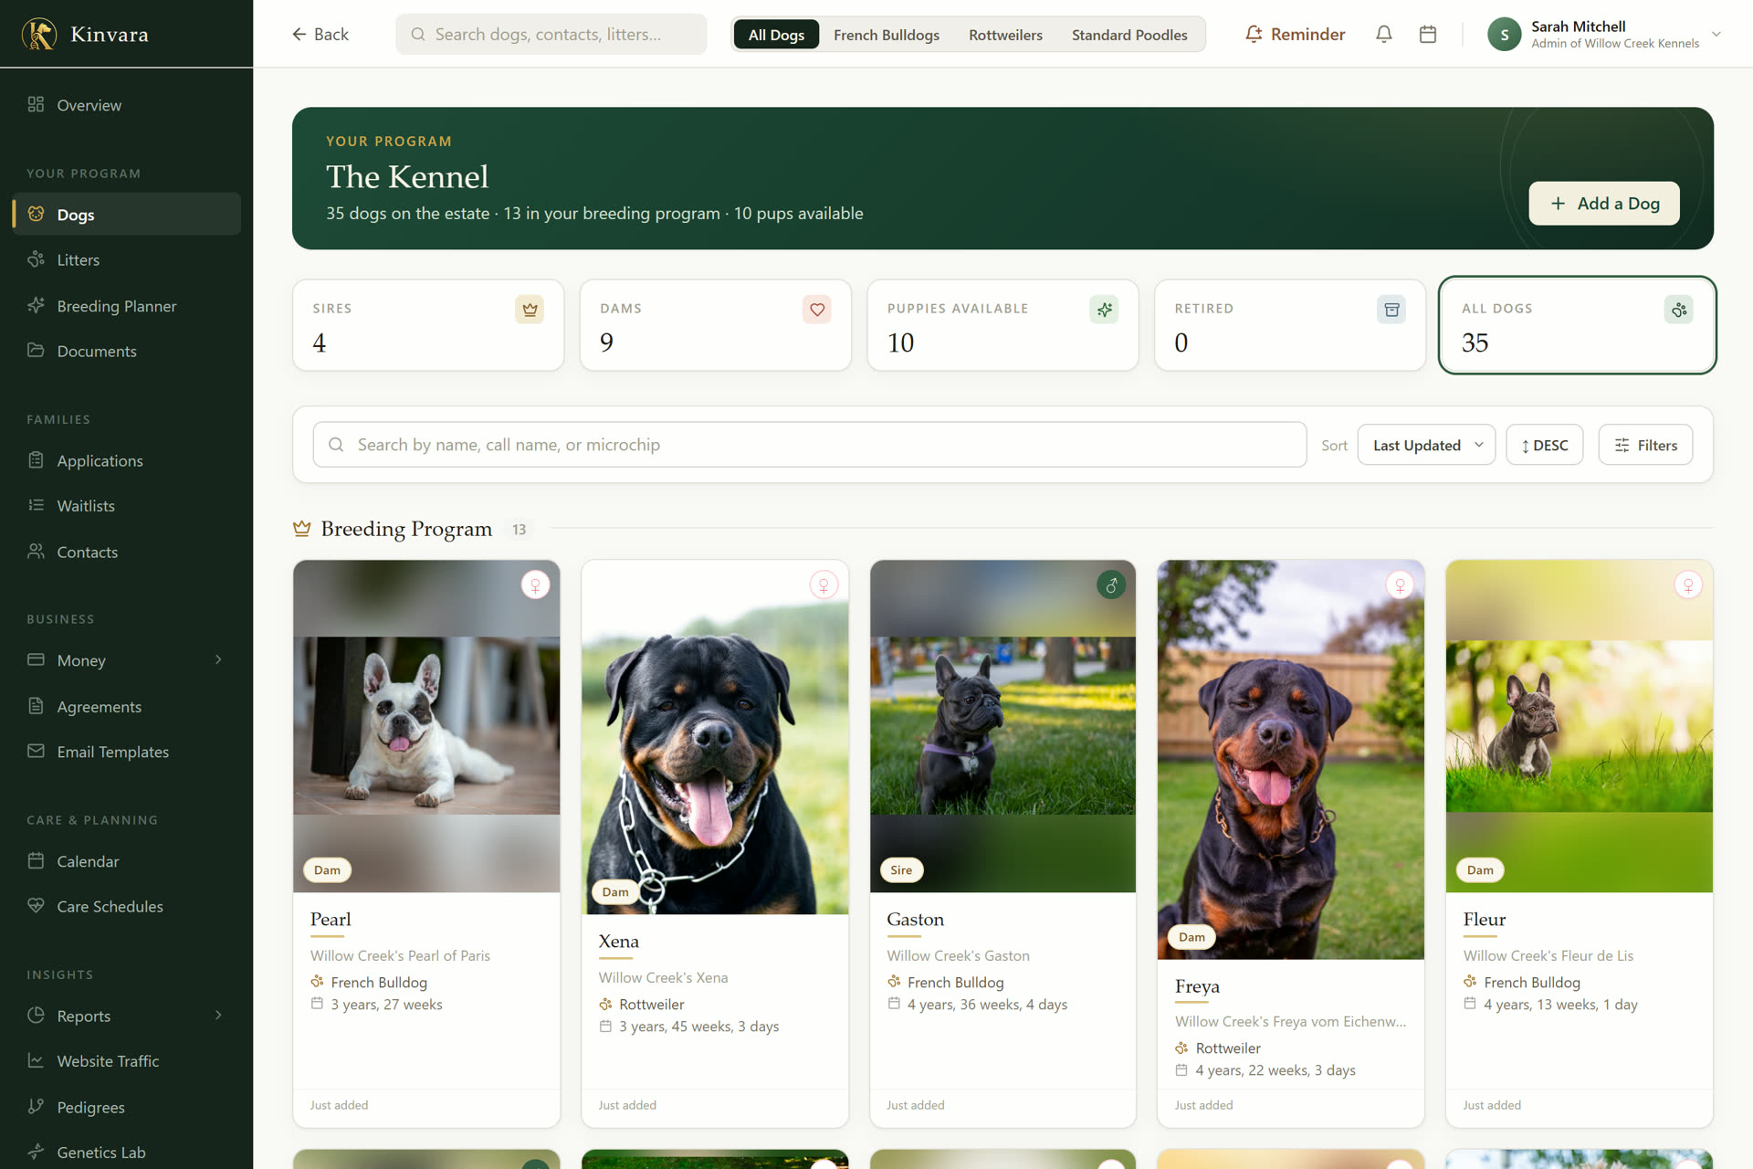The height and width of the screenshot is (1169, 1753).
Task: Click the Agreements document icon
Action: (36, 706)
